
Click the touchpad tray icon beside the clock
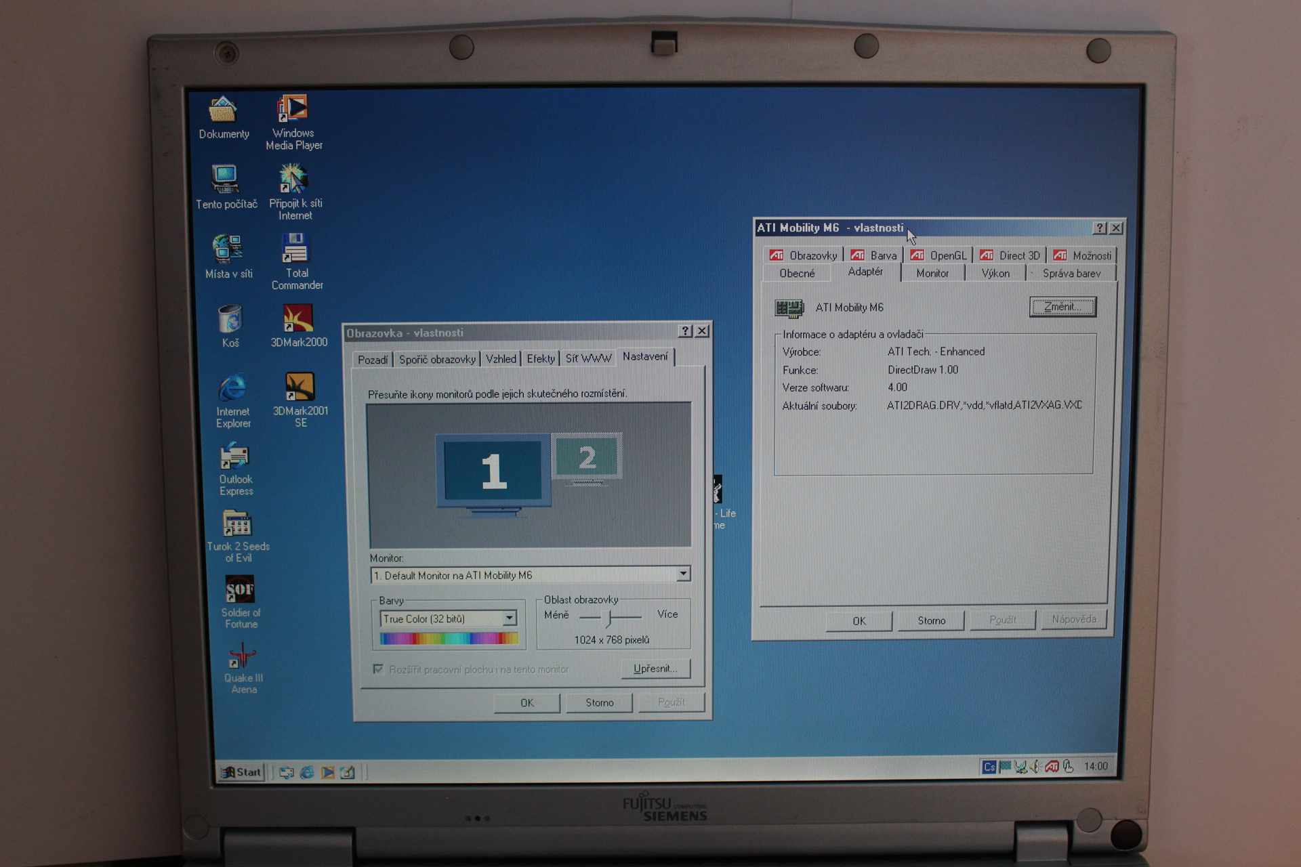[1068, 767]
